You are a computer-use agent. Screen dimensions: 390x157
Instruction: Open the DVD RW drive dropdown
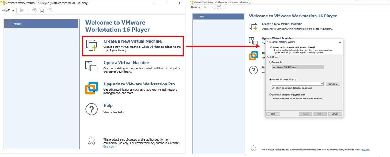pos(298,67)
